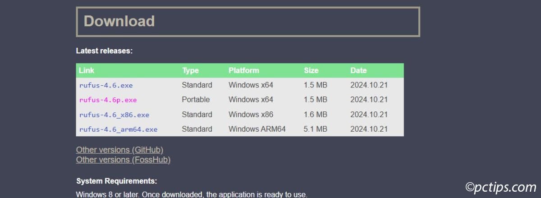Select Windows x64 in the rufus-4.6p.exe row
The image size is (541, 198).
coord(251,100)
